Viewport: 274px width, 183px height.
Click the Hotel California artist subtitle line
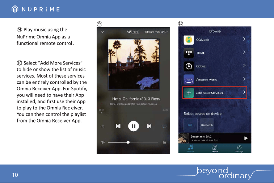pos(134,104)
